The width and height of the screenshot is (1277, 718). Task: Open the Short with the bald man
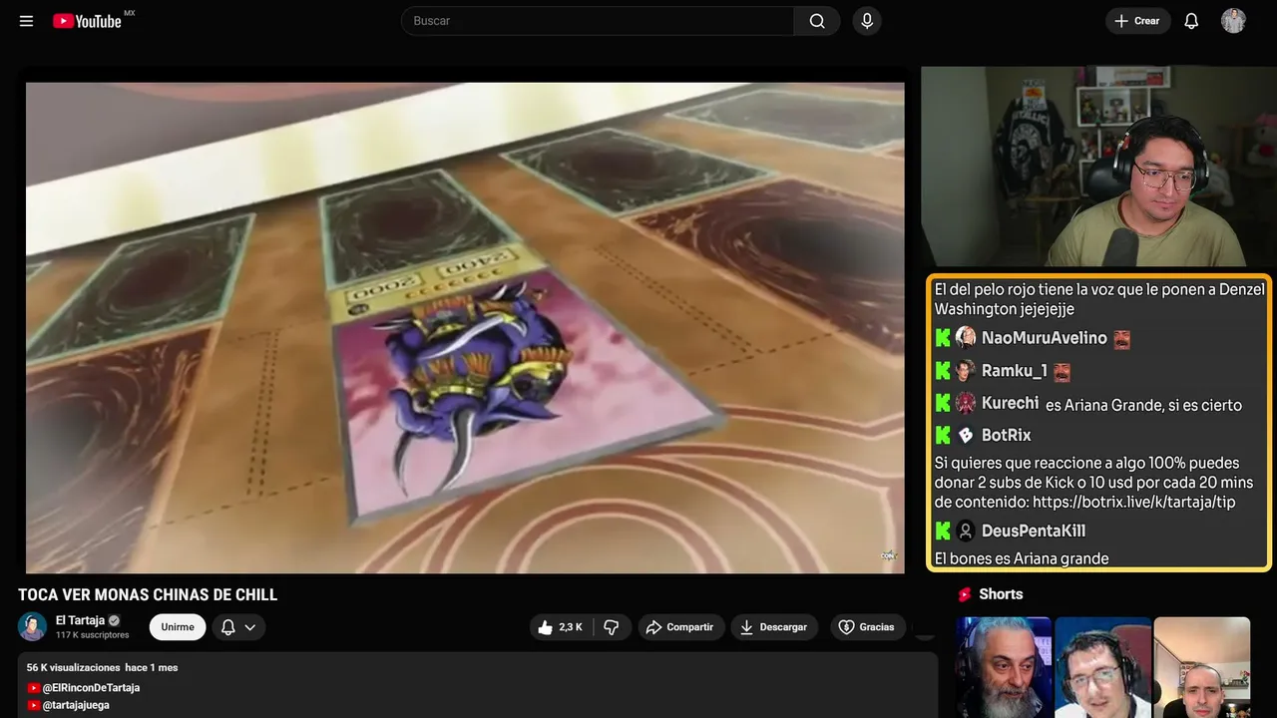(x=1201, y=667)
